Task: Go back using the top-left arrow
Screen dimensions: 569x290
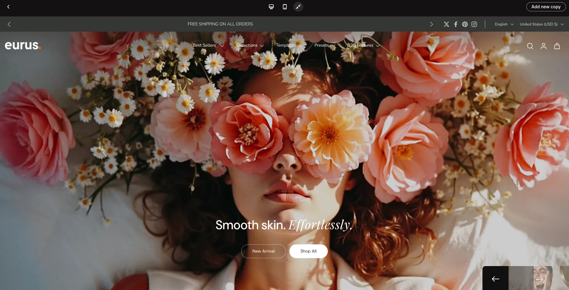Action: coord(8,7)
